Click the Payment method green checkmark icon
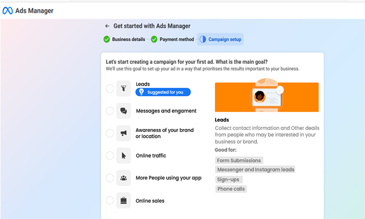 point(154,39)
